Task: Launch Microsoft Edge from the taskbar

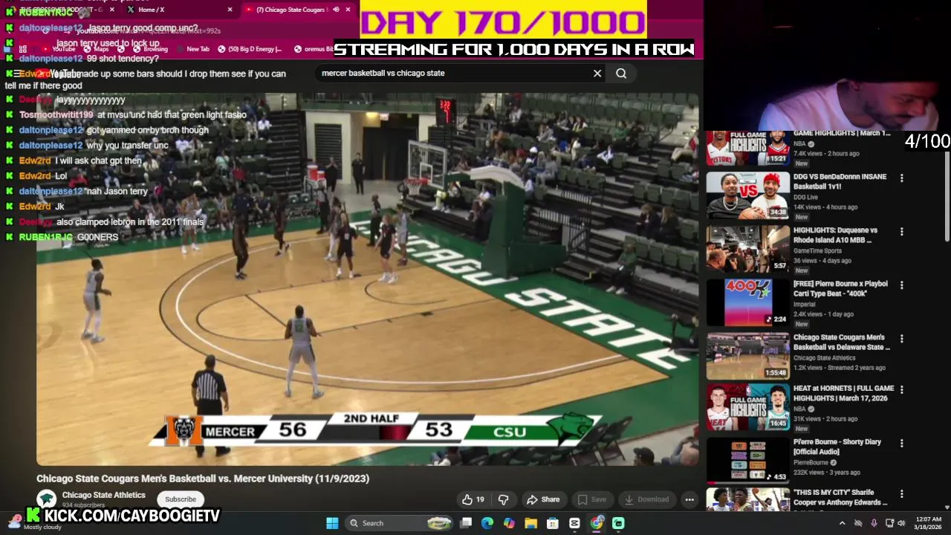Action: point(487,523)
